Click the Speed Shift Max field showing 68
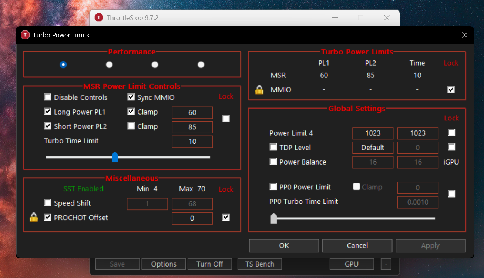Viewport: 484px width, 278px height. pyautogui.click(x=192, y=204)
